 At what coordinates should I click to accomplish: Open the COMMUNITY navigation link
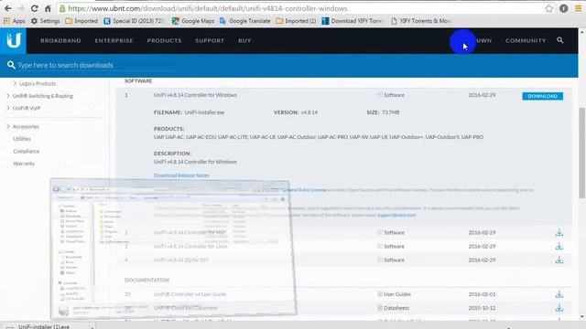(526, 40)
